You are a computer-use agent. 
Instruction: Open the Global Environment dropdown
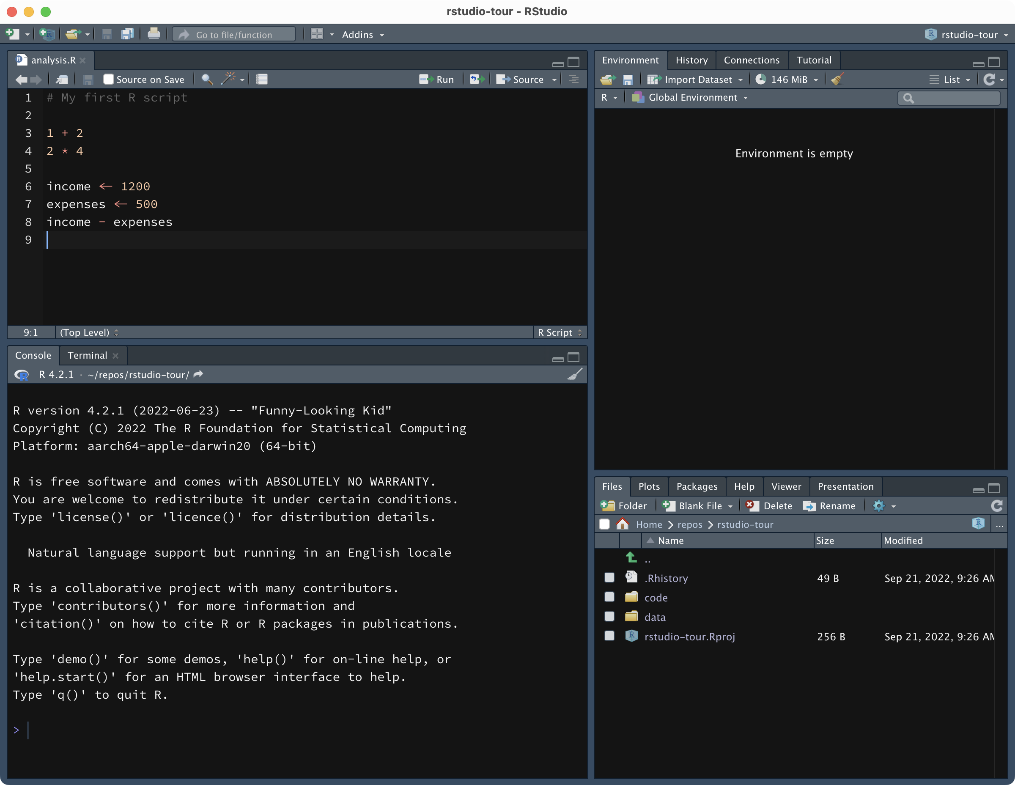(690, 98)
